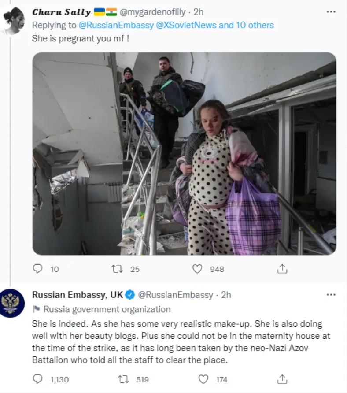Show the 'and 10 others' reply recipients
The width and height of the screenshot is (347, 393).
click(x=246, y=25)
